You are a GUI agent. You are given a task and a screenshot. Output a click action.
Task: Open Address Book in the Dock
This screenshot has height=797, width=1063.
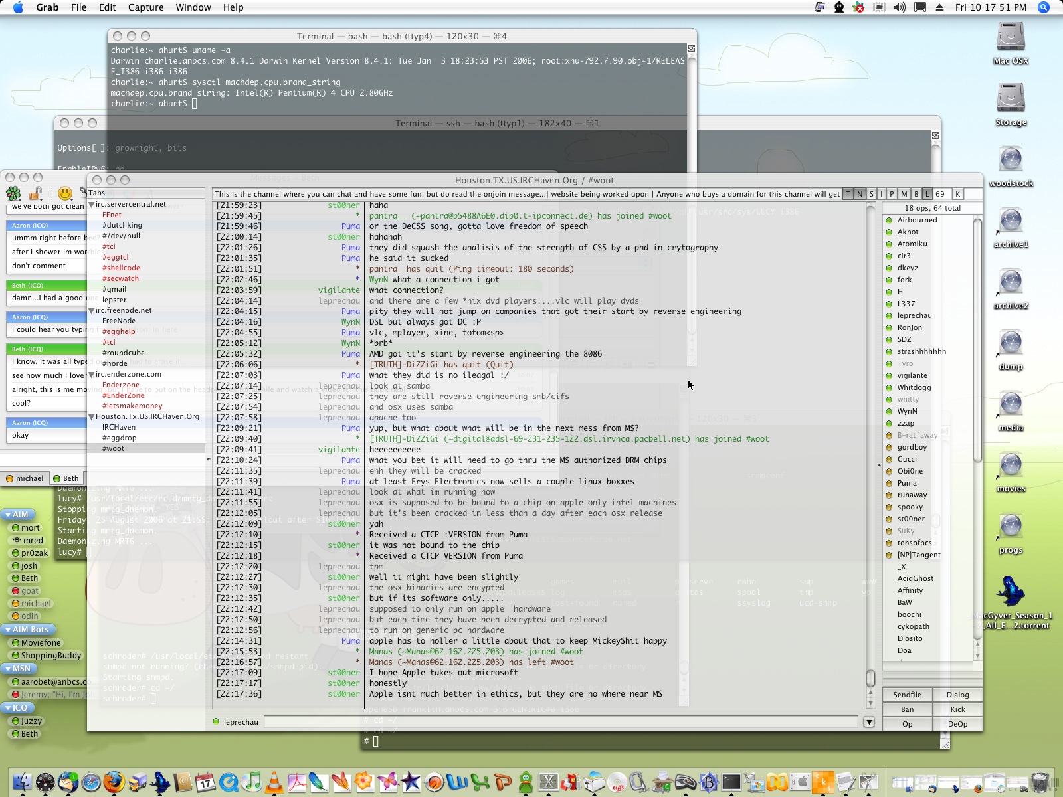pyautogui.click(x=182, y=782)
